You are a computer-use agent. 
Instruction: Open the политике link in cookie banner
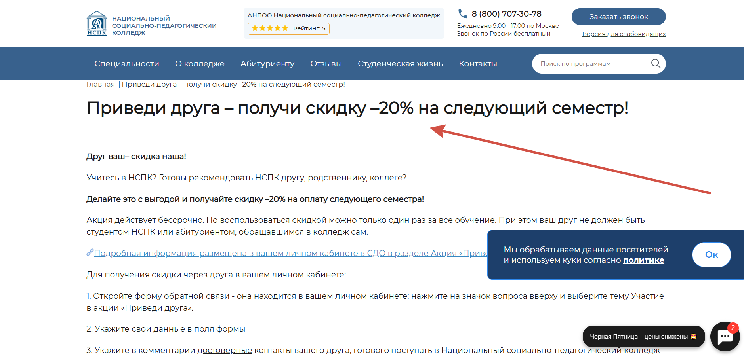[x=643, y=260]
